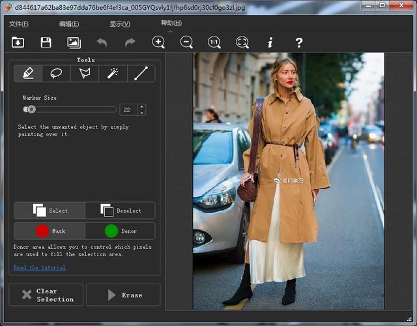Open the 文件(F) menu
417x326 pixels.
point(19,24)
